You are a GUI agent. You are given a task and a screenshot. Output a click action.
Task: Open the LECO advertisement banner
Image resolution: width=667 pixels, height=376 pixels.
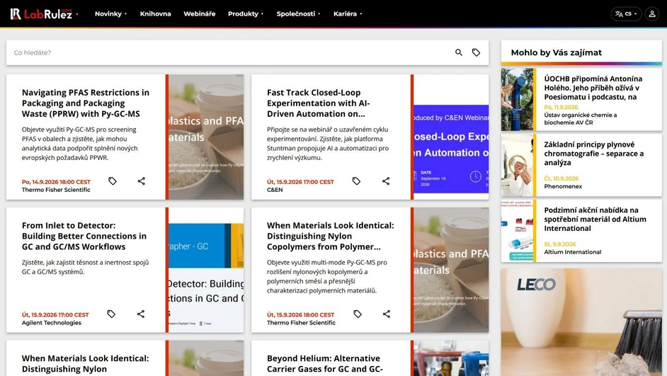[581, 322]
